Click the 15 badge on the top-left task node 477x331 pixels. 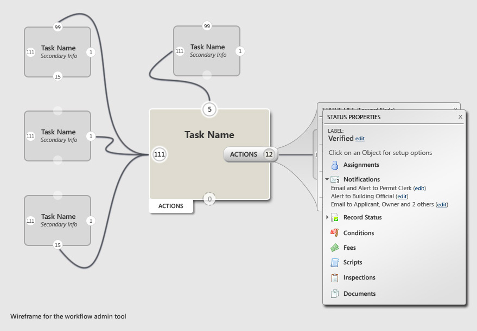pyautogui.click(x=58, y=76)
